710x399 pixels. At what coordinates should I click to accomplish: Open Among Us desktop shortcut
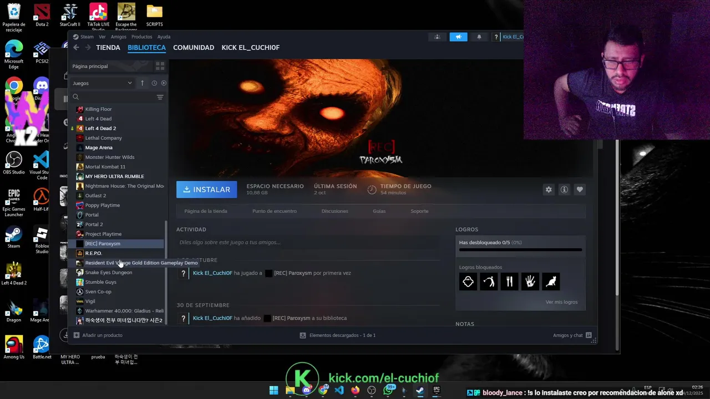pos(14,348)
